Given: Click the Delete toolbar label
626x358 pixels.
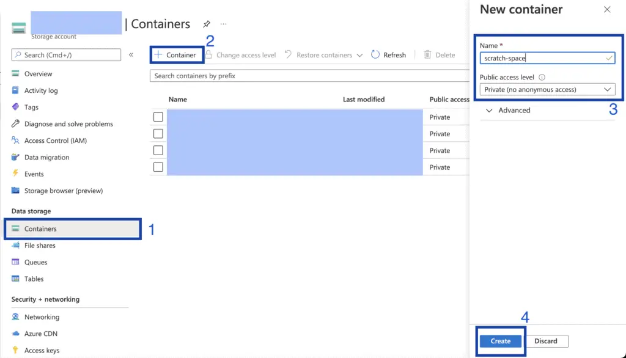Looking at the screenshot, I should [445, 55].
